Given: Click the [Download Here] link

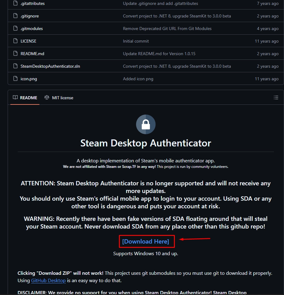Looking at the screenshot, I should [x=146, y=241].
